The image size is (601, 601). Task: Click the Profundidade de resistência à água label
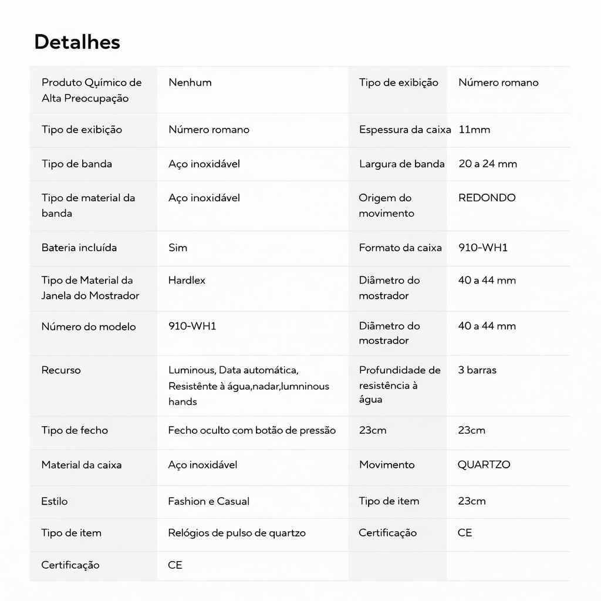coord(400,385)
